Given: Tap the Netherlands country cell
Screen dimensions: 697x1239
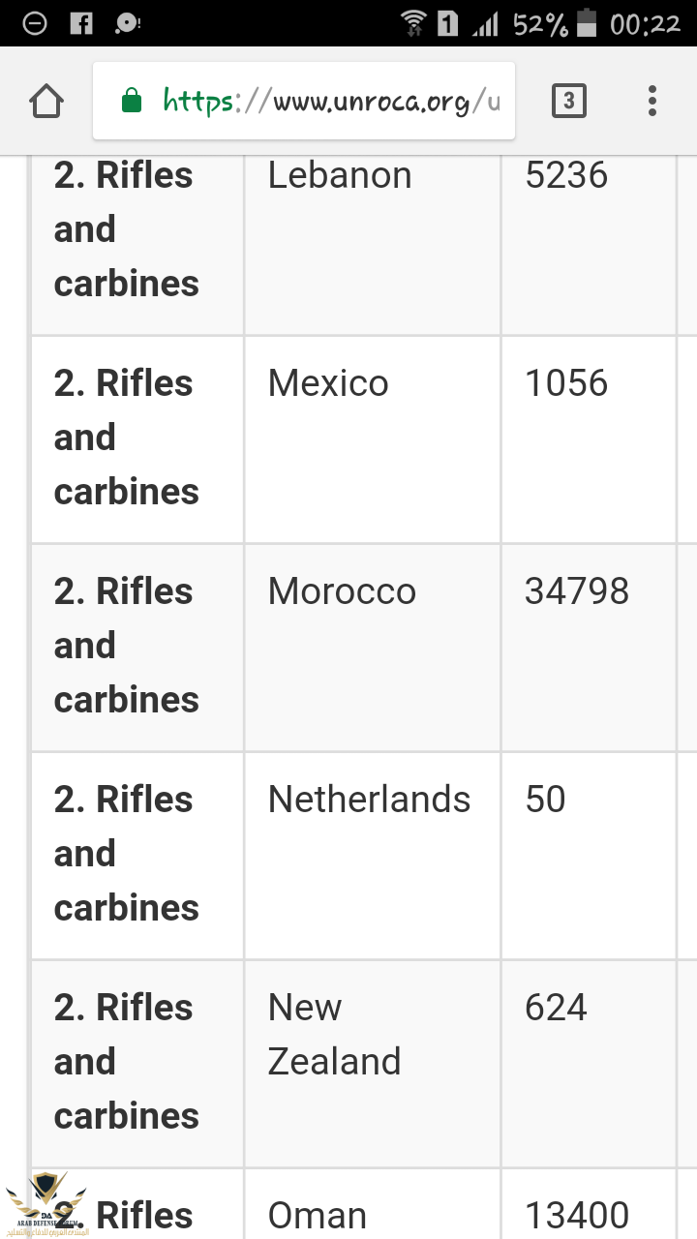Looking at the screenshot, I should pos(369,801).
